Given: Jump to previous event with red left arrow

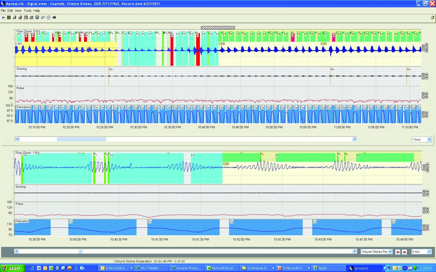Looking at the screenshot, I should [x=398, y=252].
